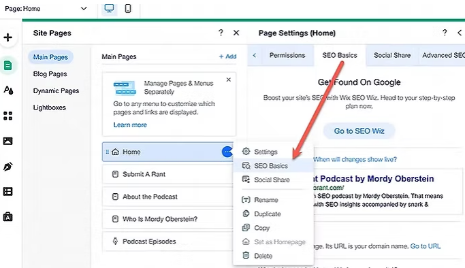The image size is (465, 268).
Task: Select Dynamic Pages category
Action: (56, 90)
